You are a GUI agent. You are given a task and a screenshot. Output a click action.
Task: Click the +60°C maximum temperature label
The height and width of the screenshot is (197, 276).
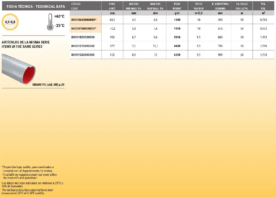[59, 17]
